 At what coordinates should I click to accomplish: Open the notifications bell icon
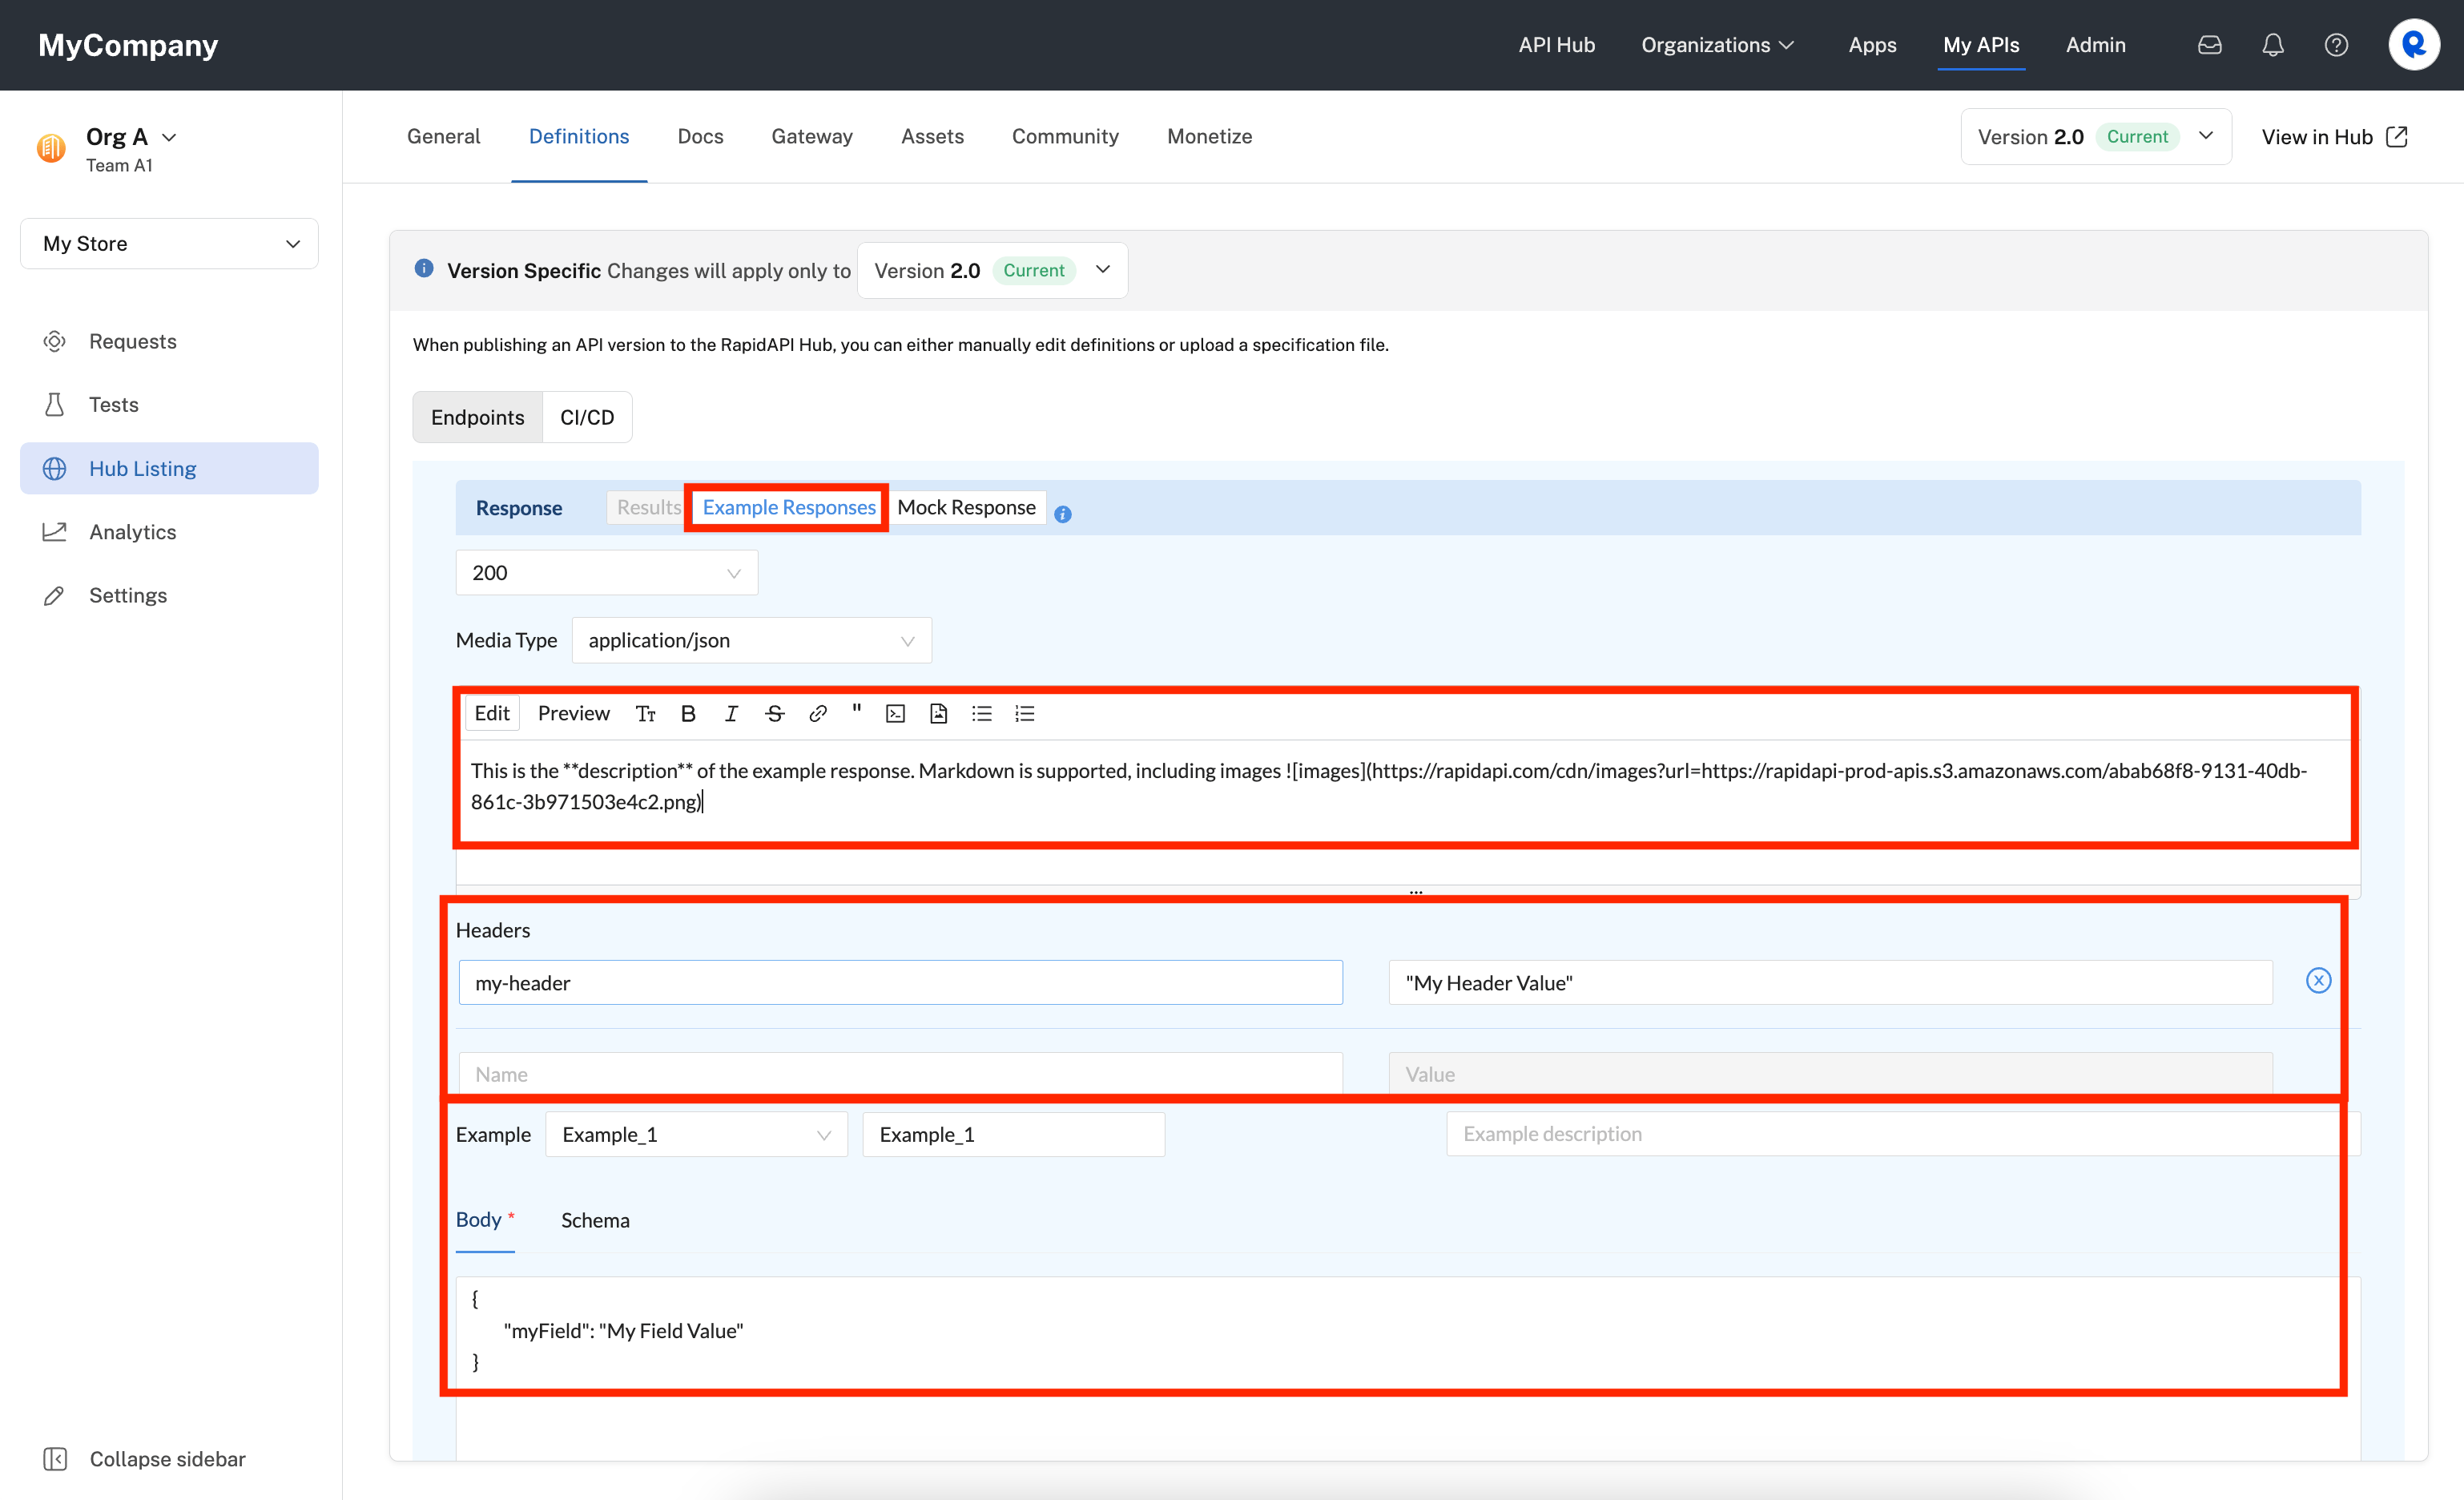pos(2272,45)
